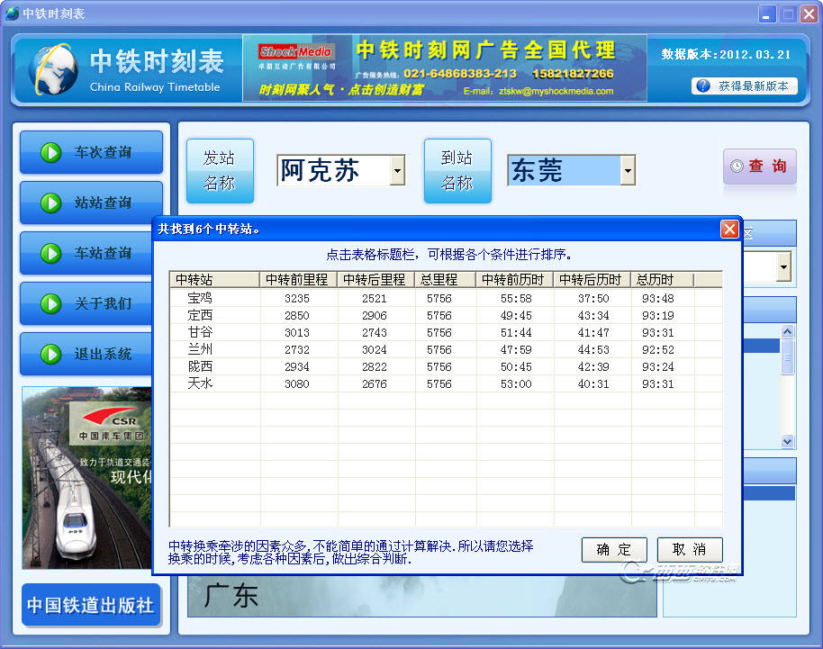Click the 查询 search button

point(759,167)
